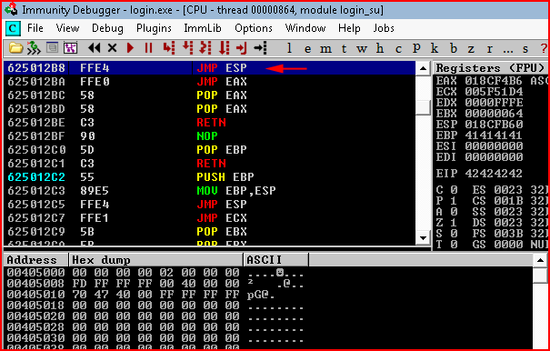Screen dimensions: 550x351
Task: Click the ASCII column header
Action: pyautogui.click(x=276, y=260)
